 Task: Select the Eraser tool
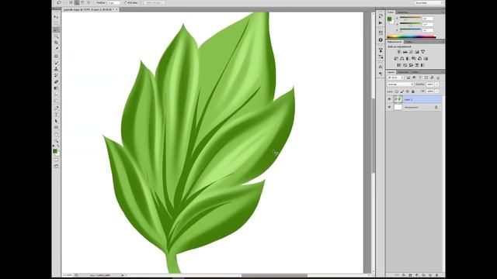[56, 81]
